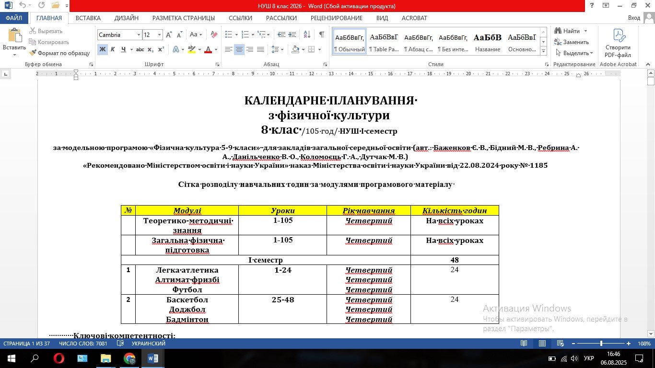Toggle bold formatting button

click(102, 49)
